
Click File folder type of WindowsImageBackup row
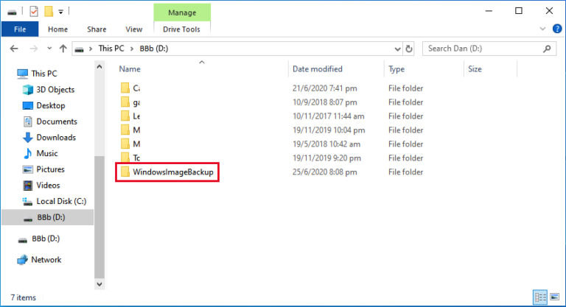[406, 172]
